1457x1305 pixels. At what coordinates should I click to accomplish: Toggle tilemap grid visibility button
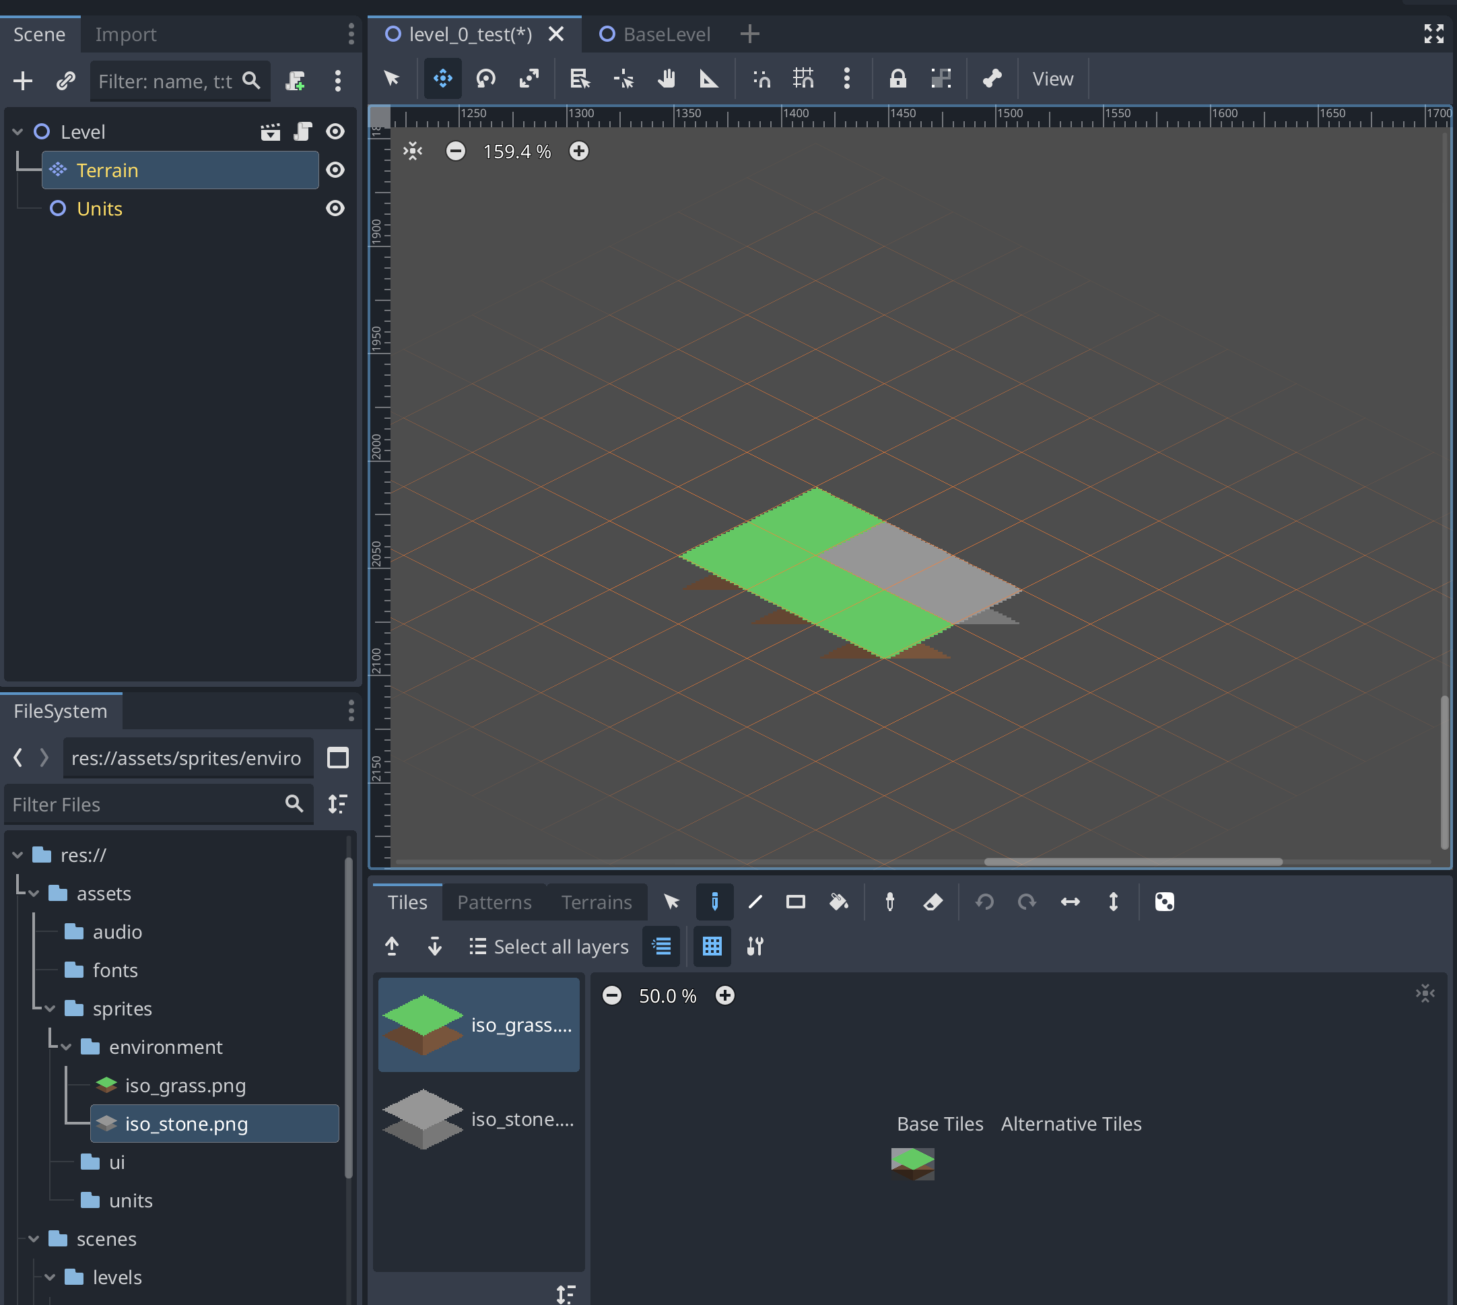711,946
